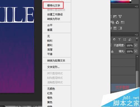
Task: Add a Channel Mixer adjustment layer
Action: click(x=117, y=22)
